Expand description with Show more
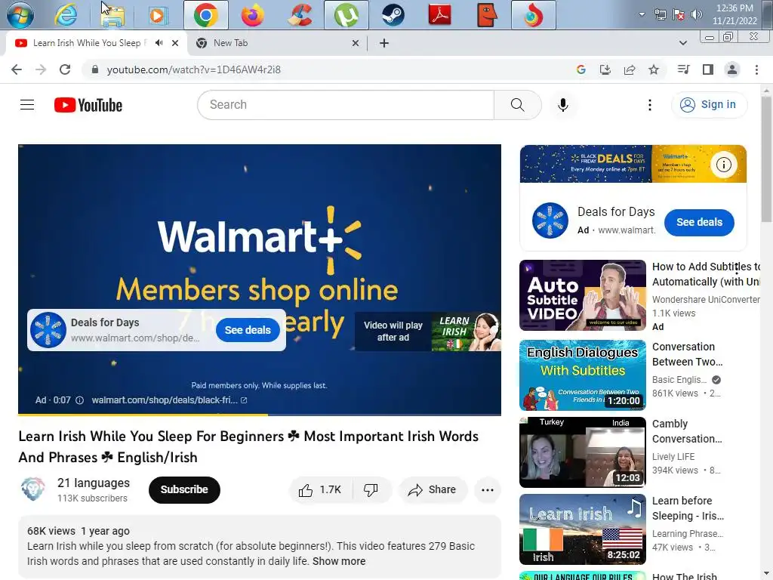The width and height of the screenshot is (773, 580). coord(339,561)
